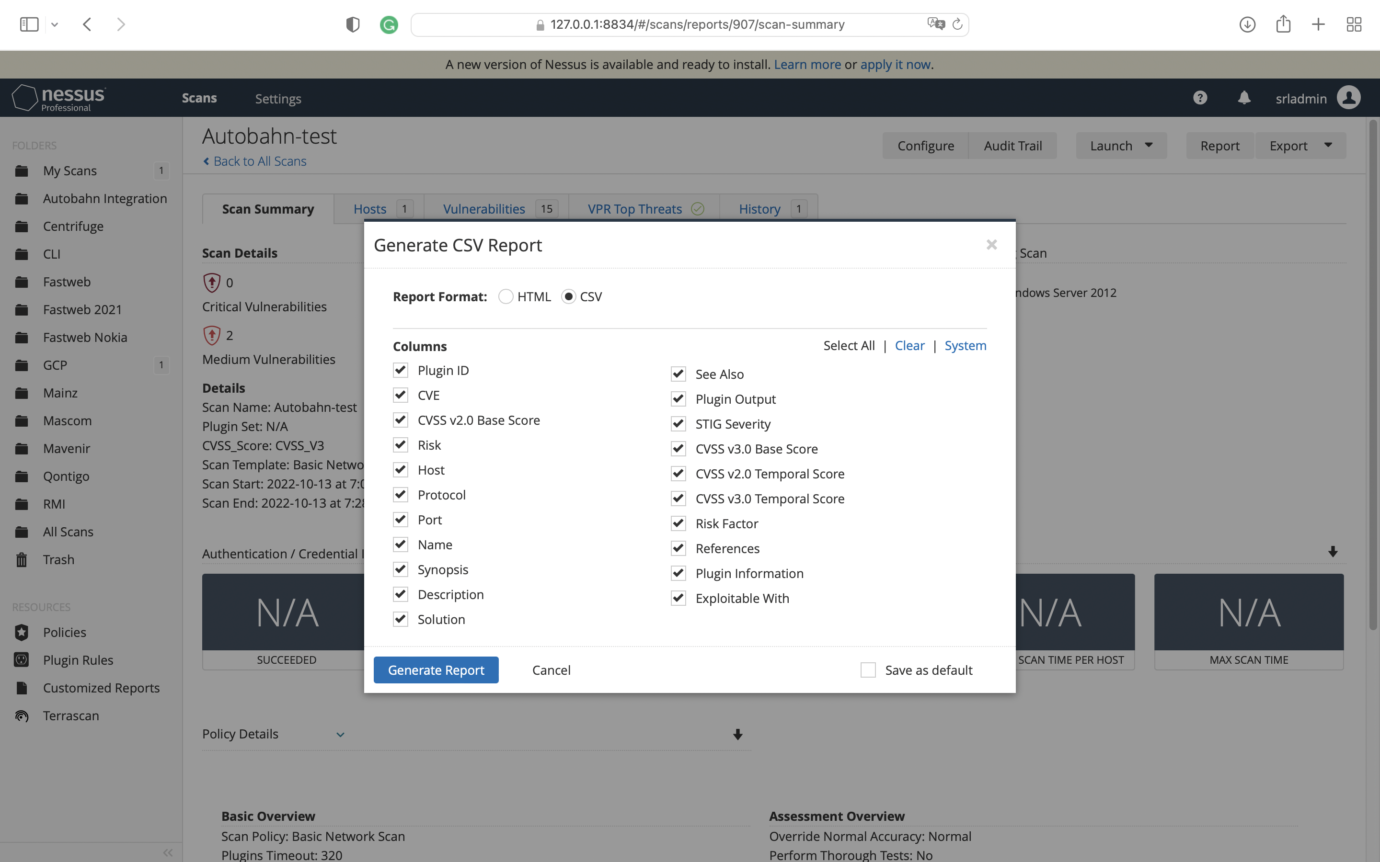
Task: Select the HTML report format radio
Action: point(505,296)
